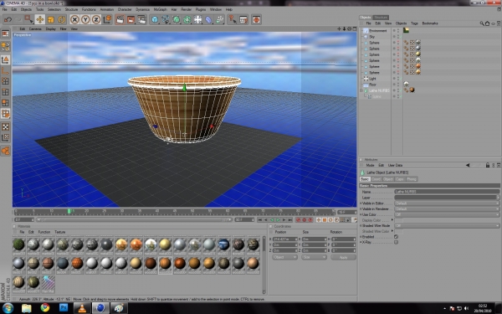
Task: Check the X-Ray checkbox
Action: tap(396, 242)
